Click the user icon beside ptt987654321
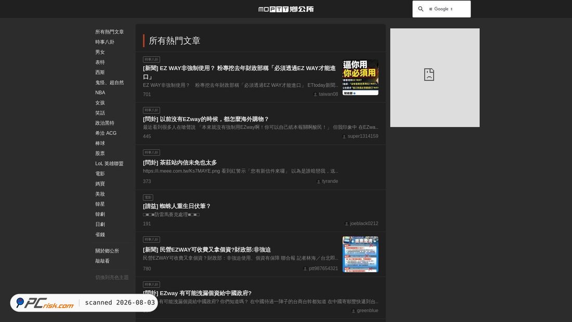Image resolution: width=572 pixels, height=322 pixels. (305, 268)
